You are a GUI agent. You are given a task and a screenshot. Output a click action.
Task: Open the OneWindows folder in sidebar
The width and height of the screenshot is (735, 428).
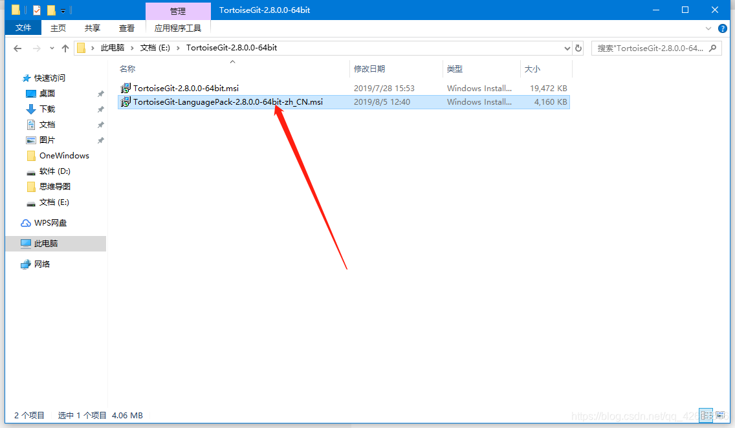pos(64,155)
